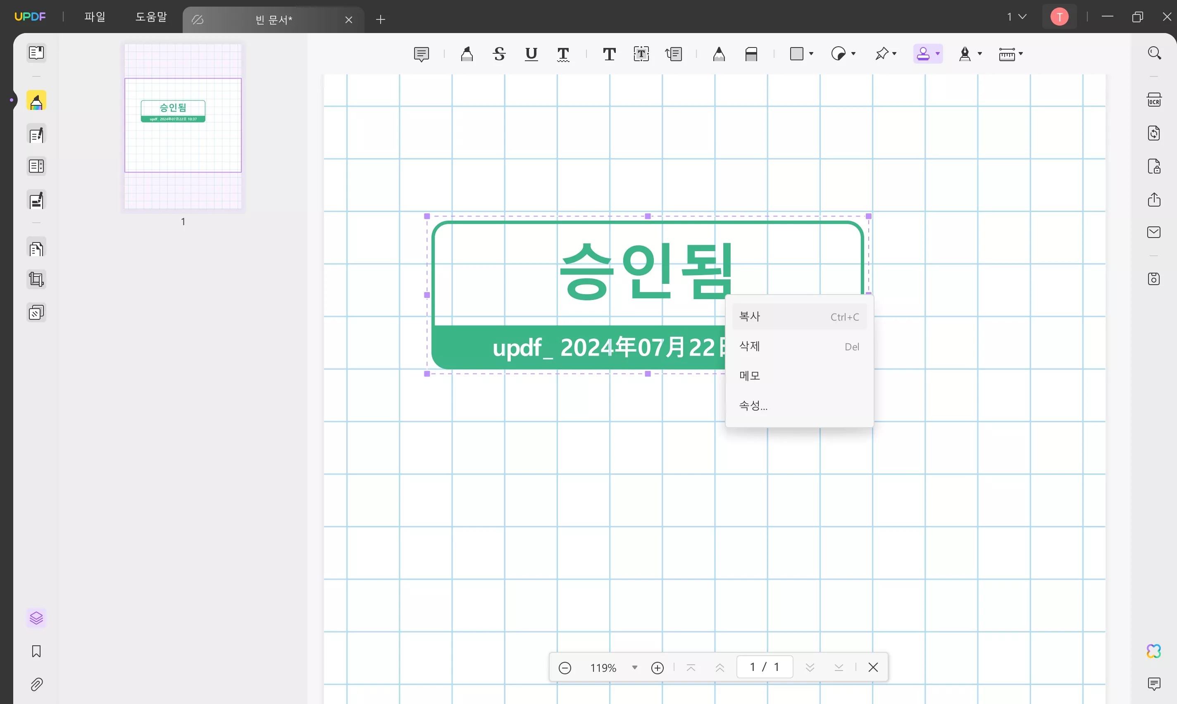
Task: Open the Prepare Form mode icon
Action: coord(36,166)
